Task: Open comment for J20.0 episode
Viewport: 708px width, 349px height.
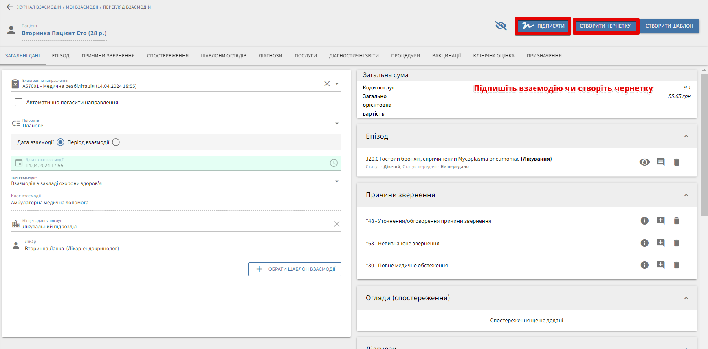Action: (x=661, y=162)
